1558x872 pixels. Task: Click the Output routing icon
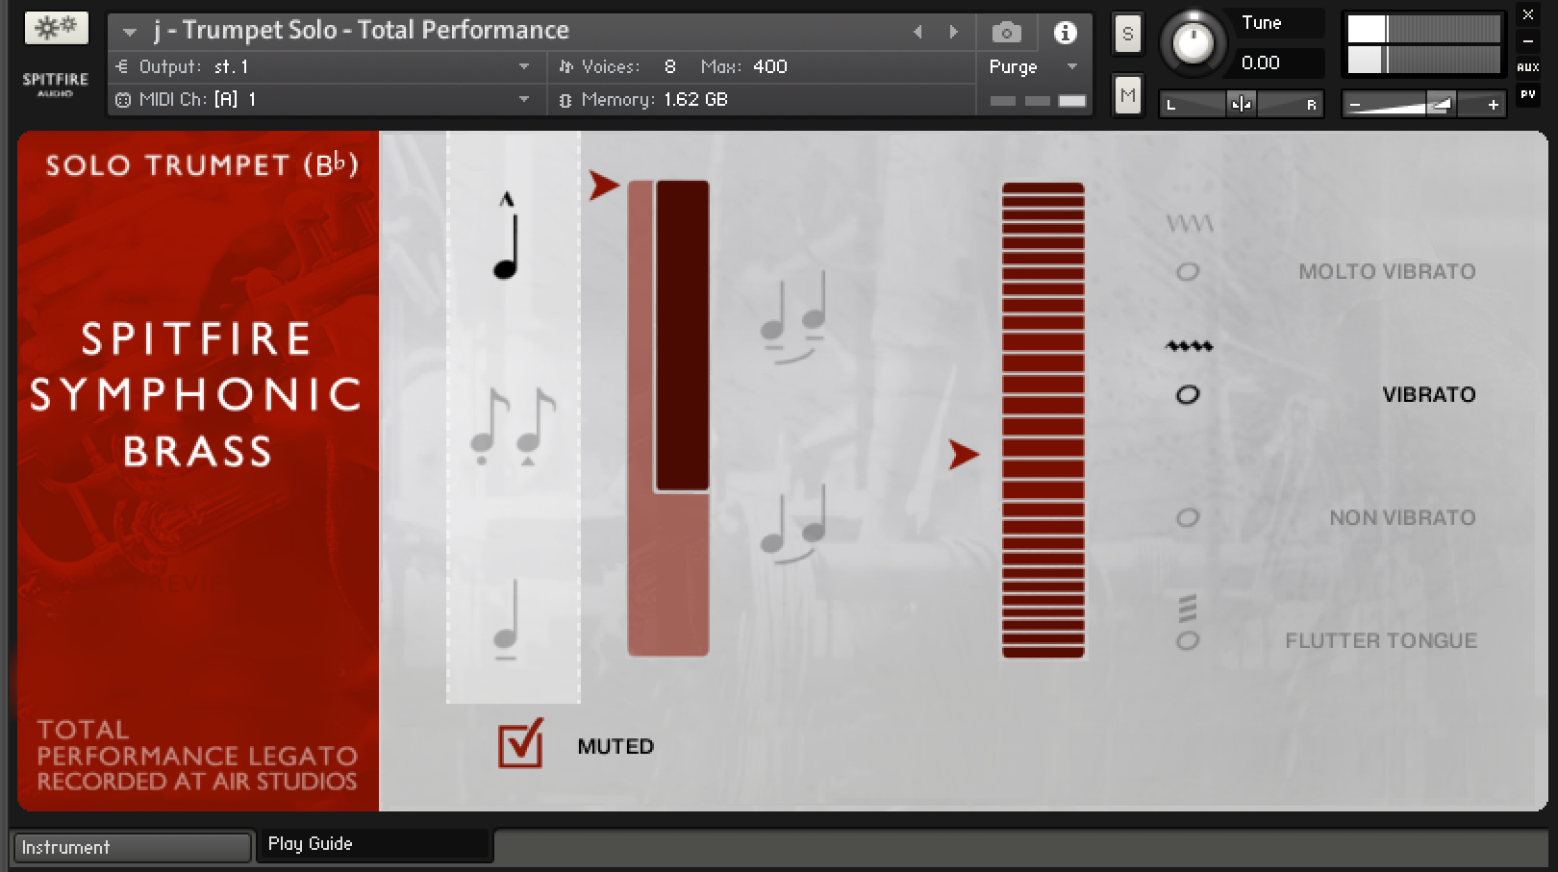(x=122, y=66)
